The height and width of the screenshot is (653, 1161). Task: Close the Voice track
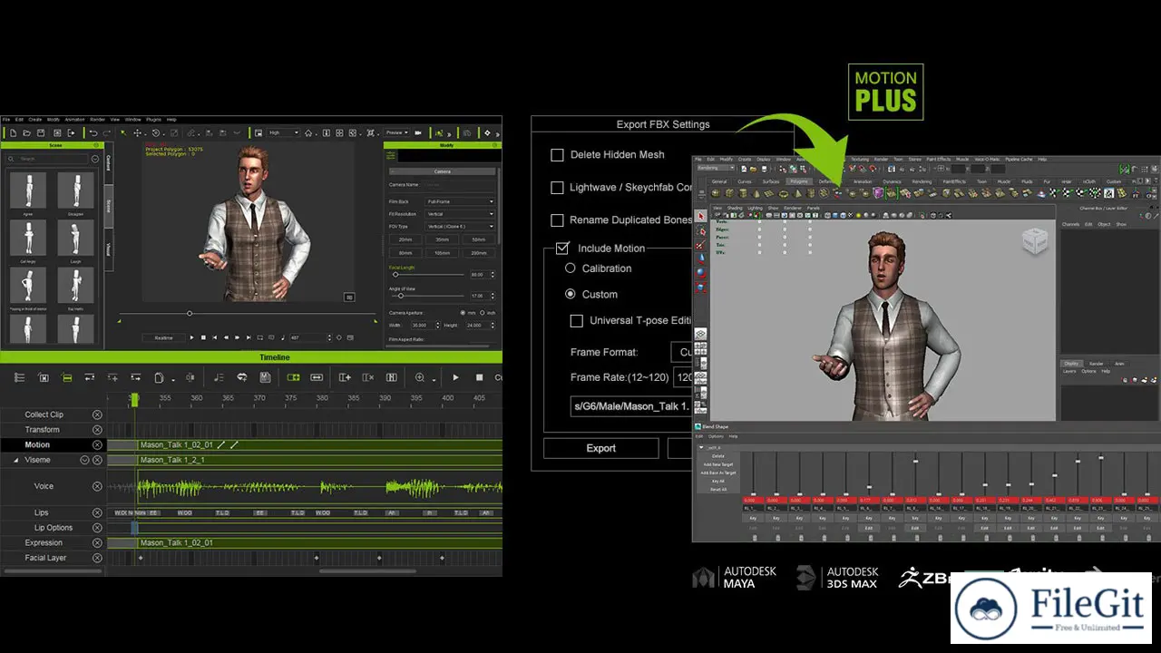tap(97, 486)
